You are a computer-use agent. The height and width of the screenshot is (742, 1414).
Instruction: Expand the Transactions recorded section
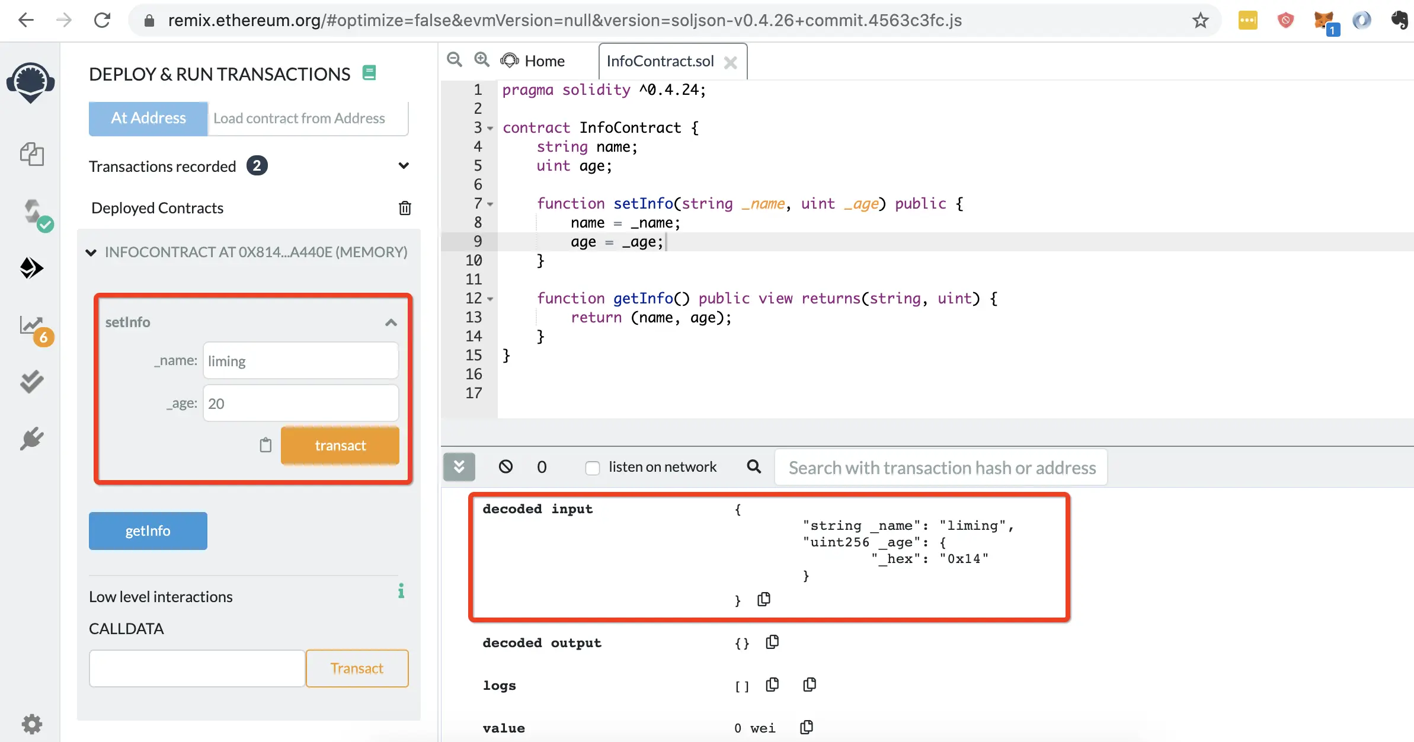click(x=404, y=166)
